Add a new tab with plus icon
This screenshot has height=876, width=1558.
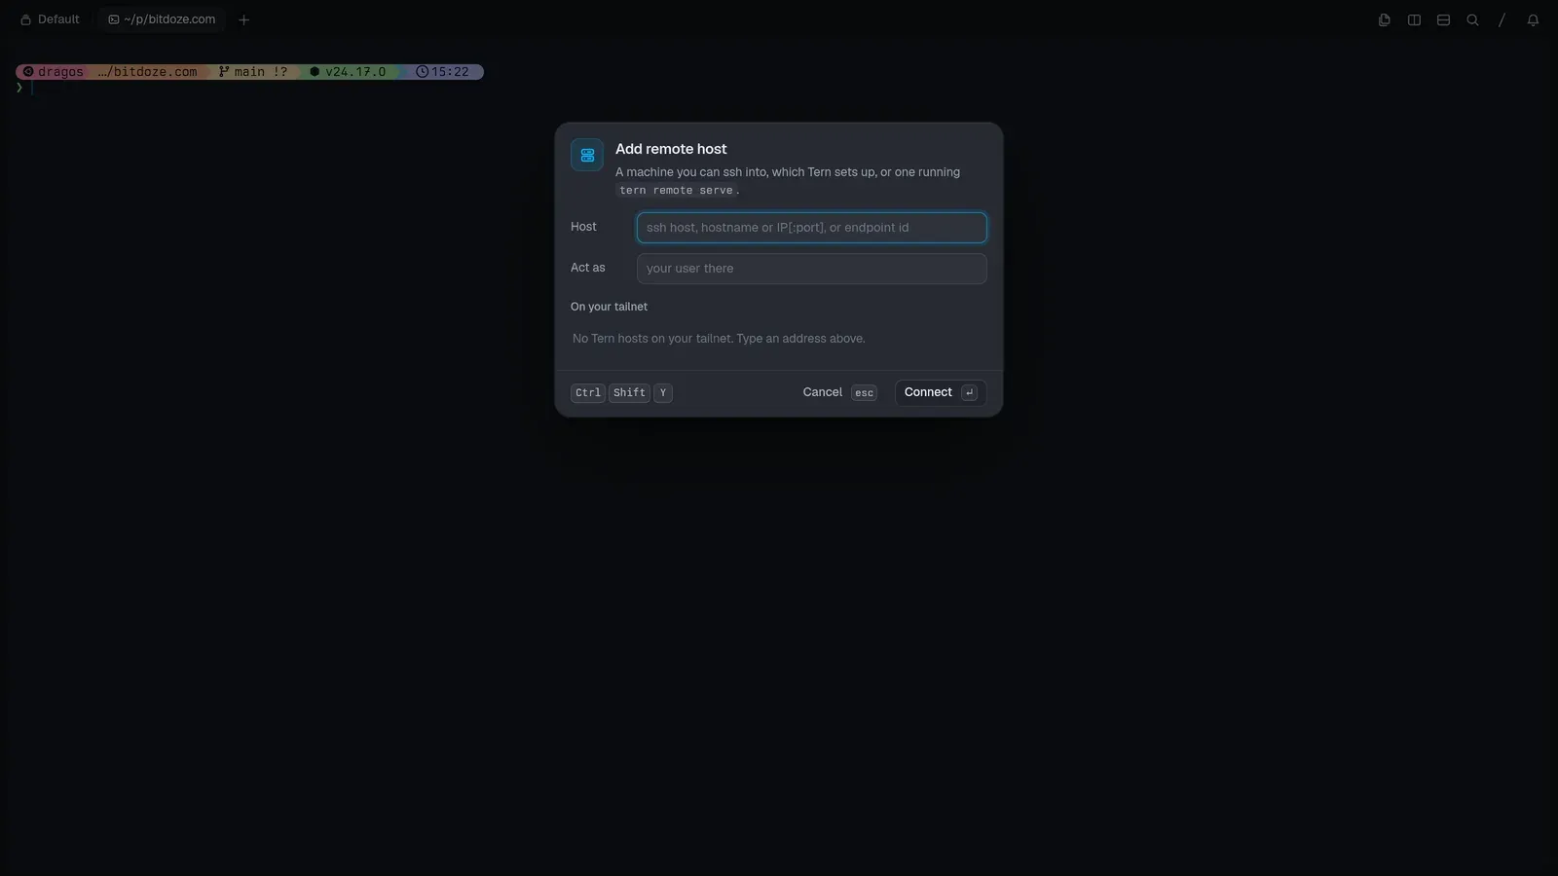243,19
